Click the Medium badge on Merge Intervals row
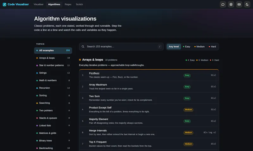253x151 pixels. [188, 132]
